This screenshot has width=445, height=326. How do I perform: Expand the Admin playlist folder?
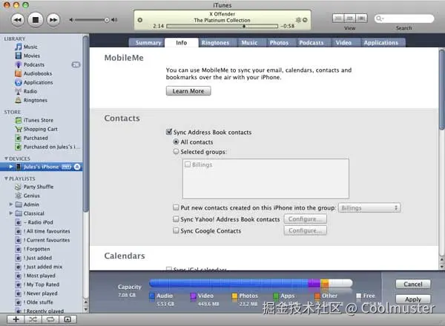11,204
